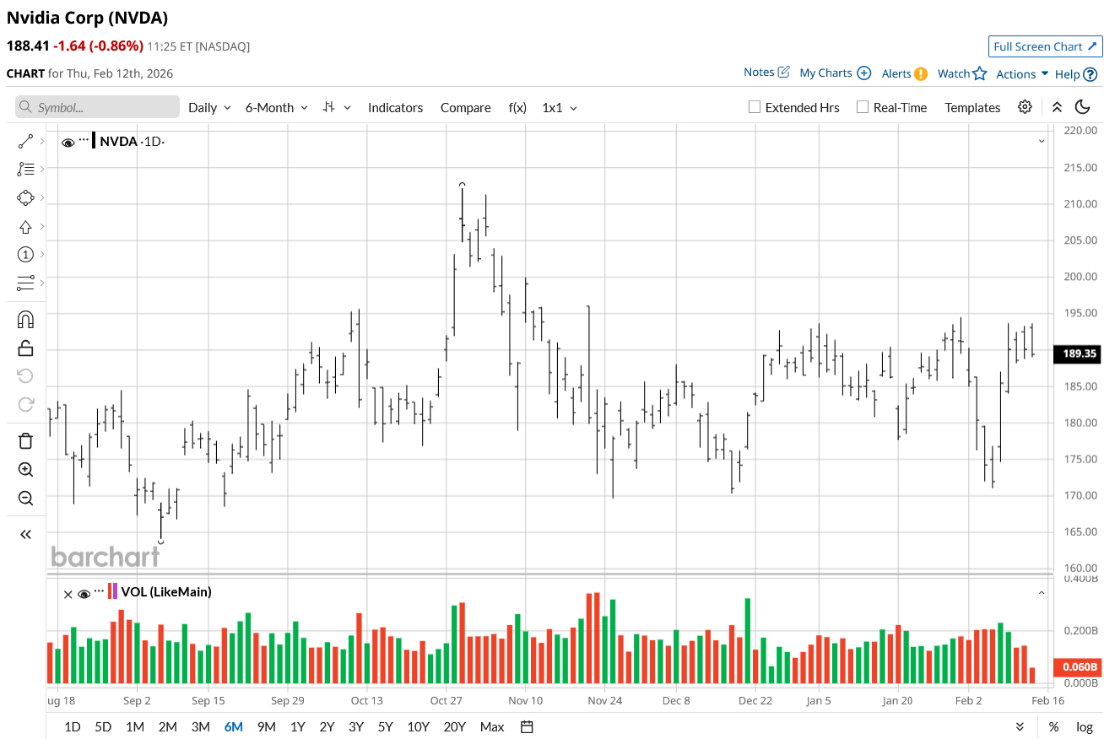1104x739 pixels.
Task: Open the Fibonacci and list tools
Action: pos(25,169)
